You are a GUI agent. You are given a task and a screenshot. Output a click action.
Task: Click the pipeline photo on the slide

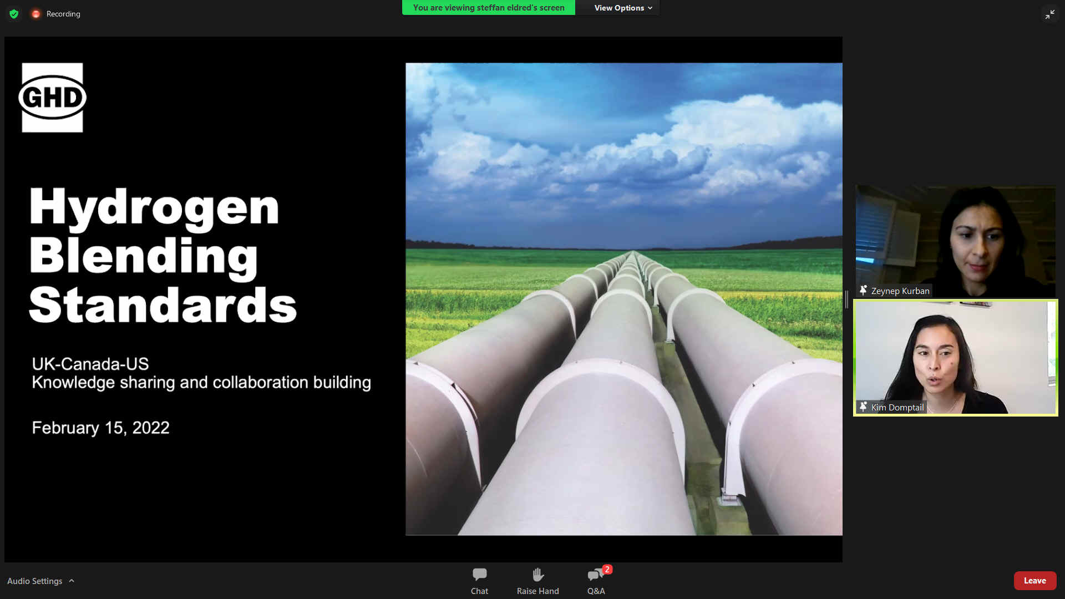click(623, 299)
